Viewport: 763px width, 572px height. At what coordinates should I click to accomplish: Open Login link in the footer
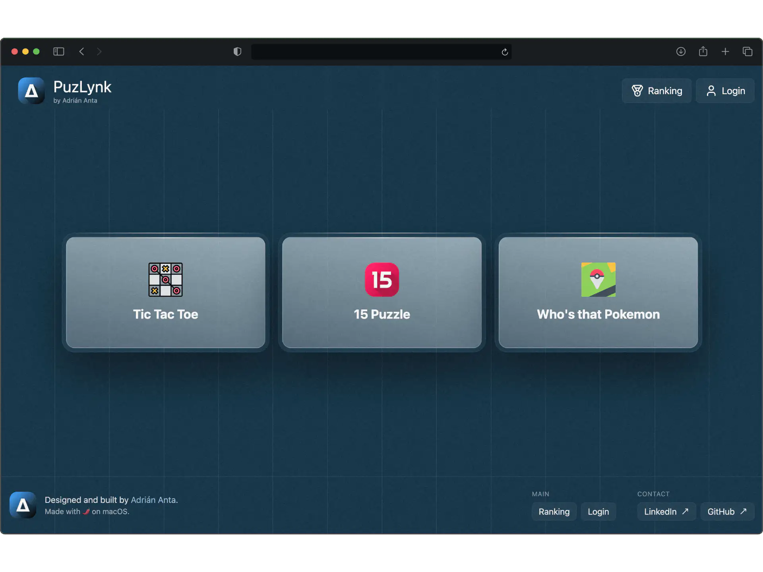[598, 512]
